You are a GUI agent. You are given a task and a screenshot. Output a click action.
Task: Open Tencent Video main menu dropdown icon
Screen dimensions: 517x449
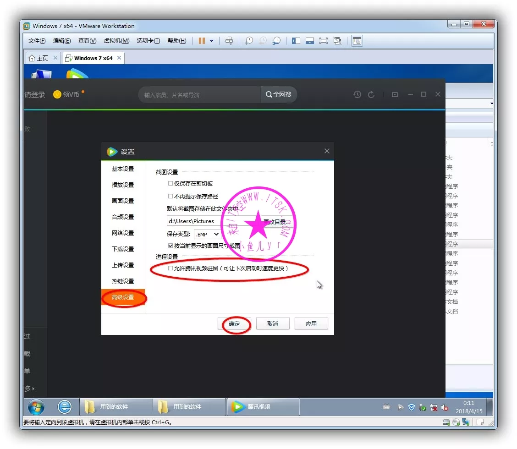(x=395, y=94)
